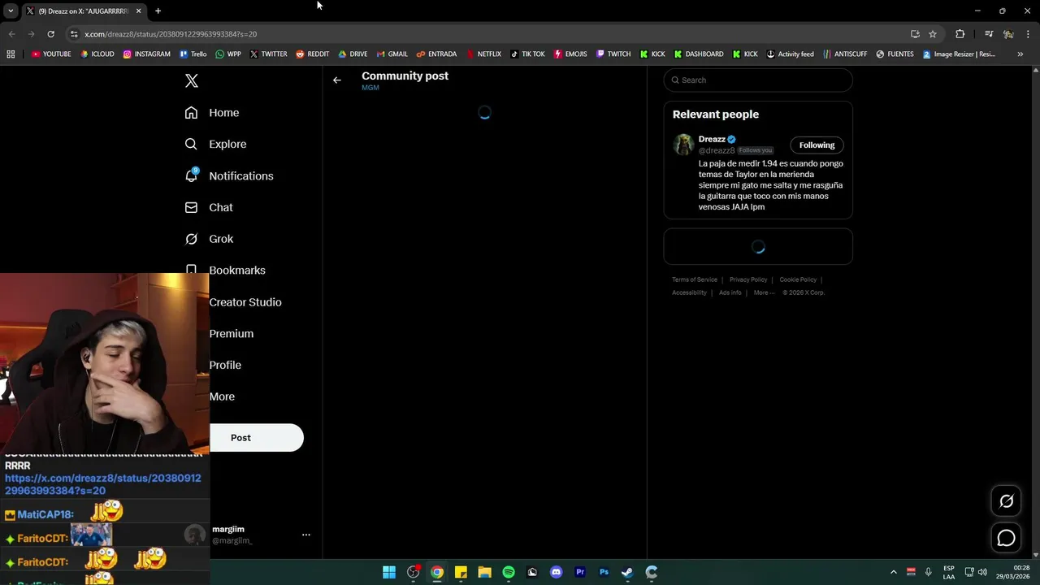This screenshot has height=585, width=1040.
Task: Open the MGM community link
Action: [370, 88]
